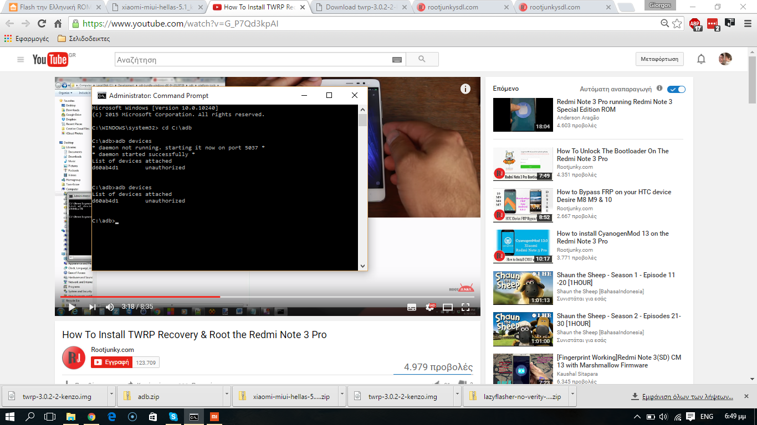Open the Σελιδοδείκτες bookmarks folder
757x425 pixels.
click(84, 39)
